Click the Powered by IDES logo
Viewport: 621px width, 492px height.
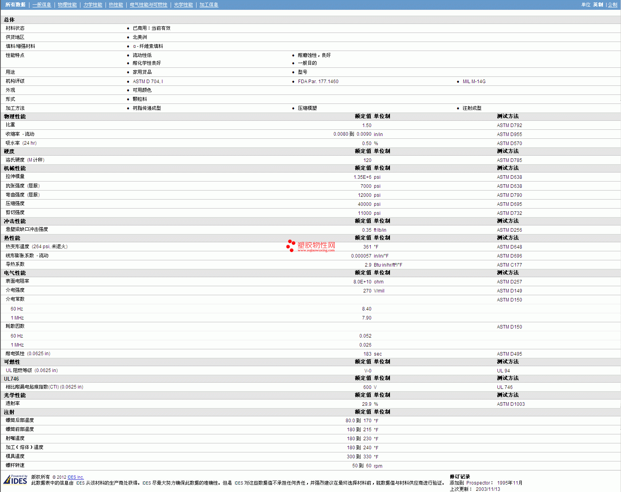pyautogui.click(x=16, y=480)
